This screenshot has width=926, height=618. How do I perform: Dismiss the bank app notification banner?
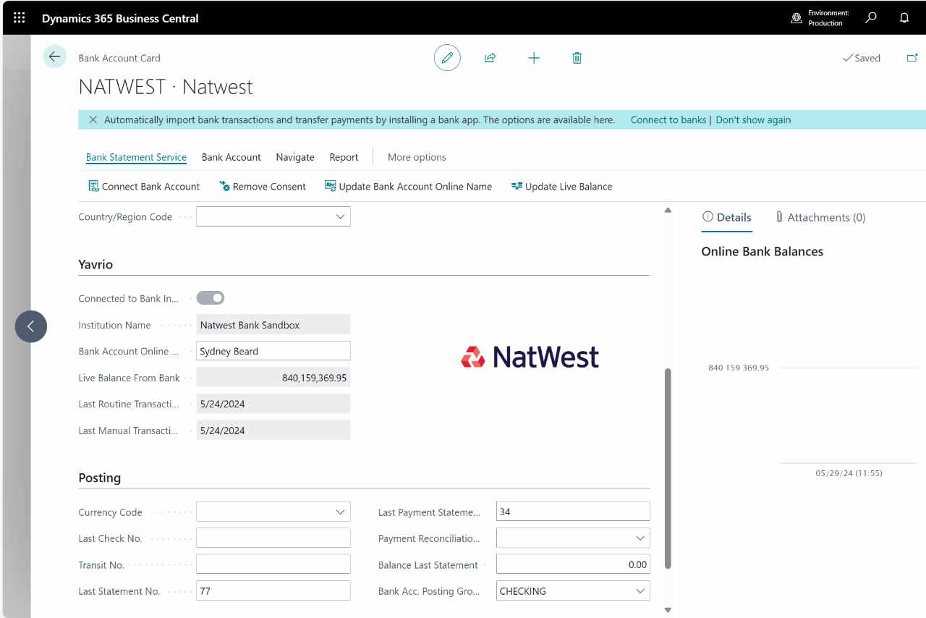pos(93,119)
